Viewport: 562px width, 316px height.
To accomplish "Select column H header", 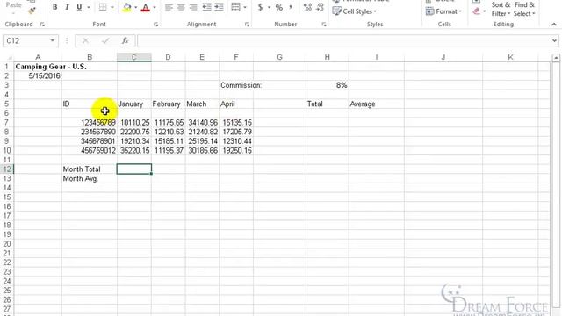I will coord(328,57).
